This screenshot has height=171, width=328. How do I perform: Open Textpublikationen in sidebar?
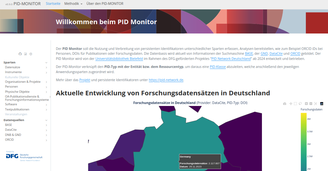point(17,109)
